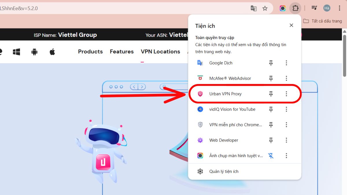Pin Google Dịch to the toolbar
Image resolution: width=347 pixels, height=195 pixels.
click(x=271, y=63)
